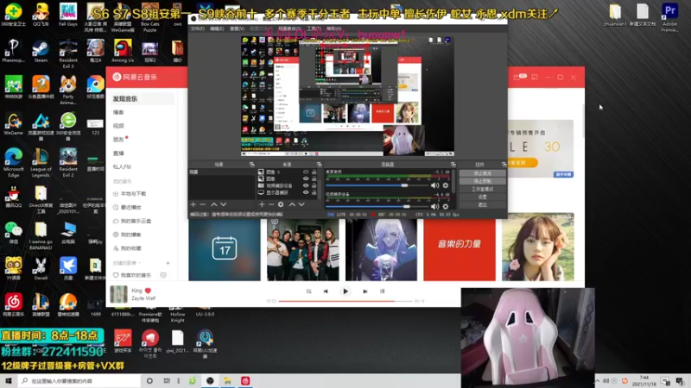This screenshot has height=388, width=691.
Task: Play the current song in NetEase Music
Action: pos(345,291)
